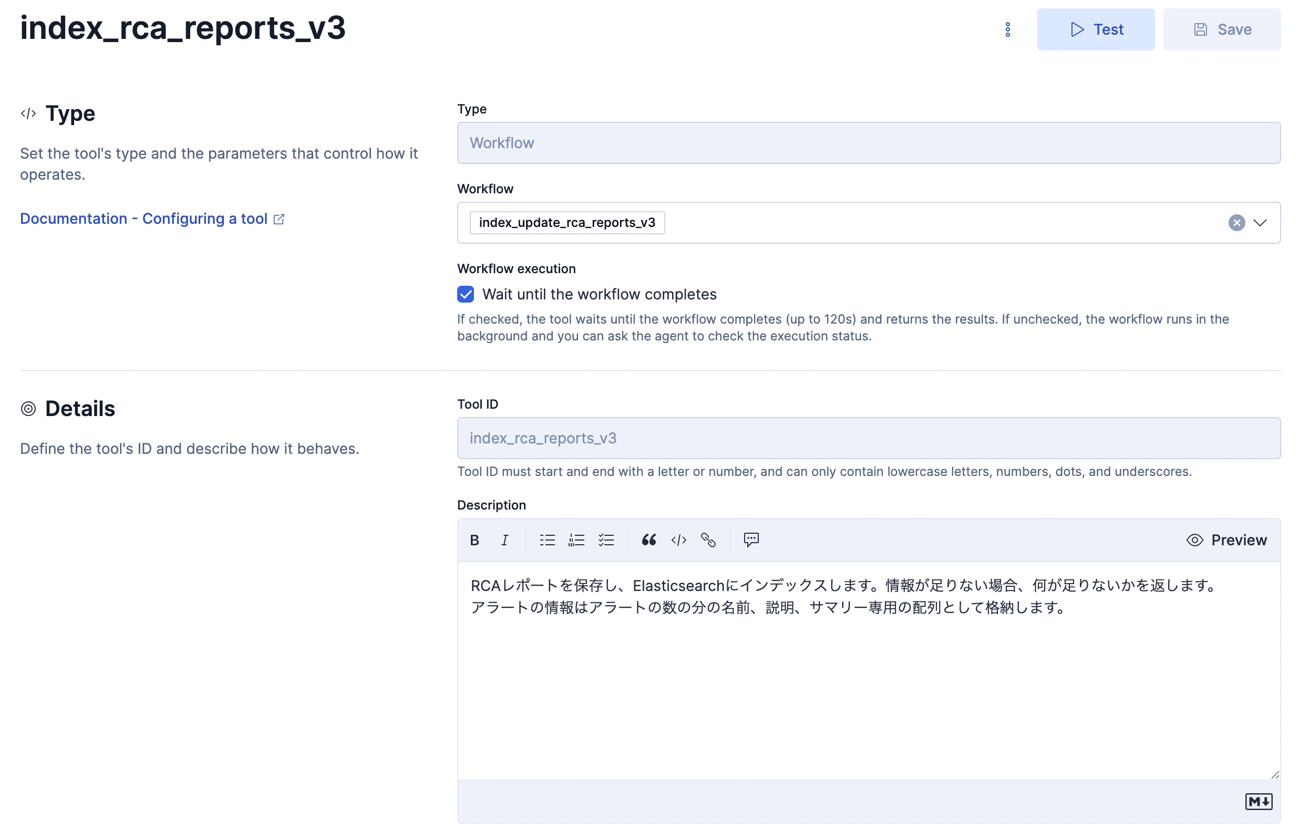Click the Type section code icon

28,114
